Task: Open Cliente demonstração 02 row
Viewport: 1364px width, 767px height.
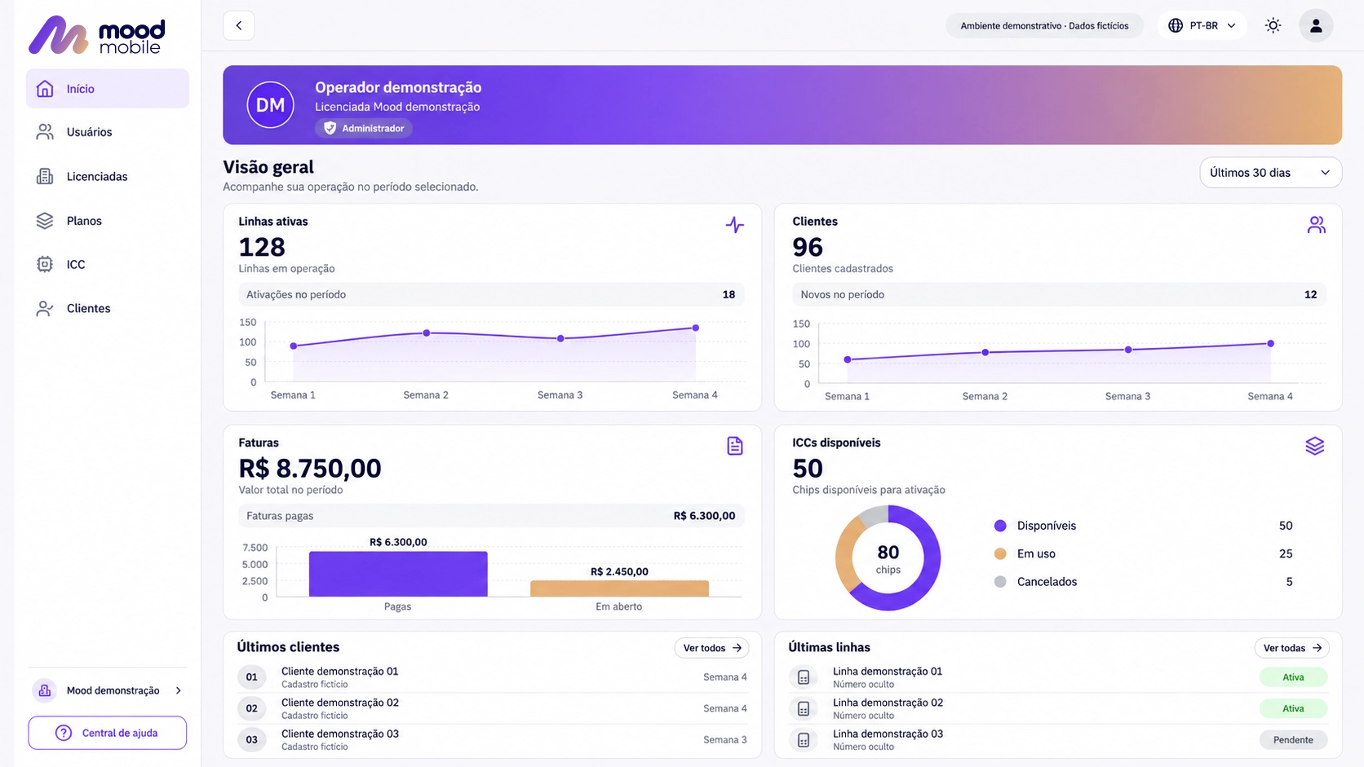Action: point(493,708)
